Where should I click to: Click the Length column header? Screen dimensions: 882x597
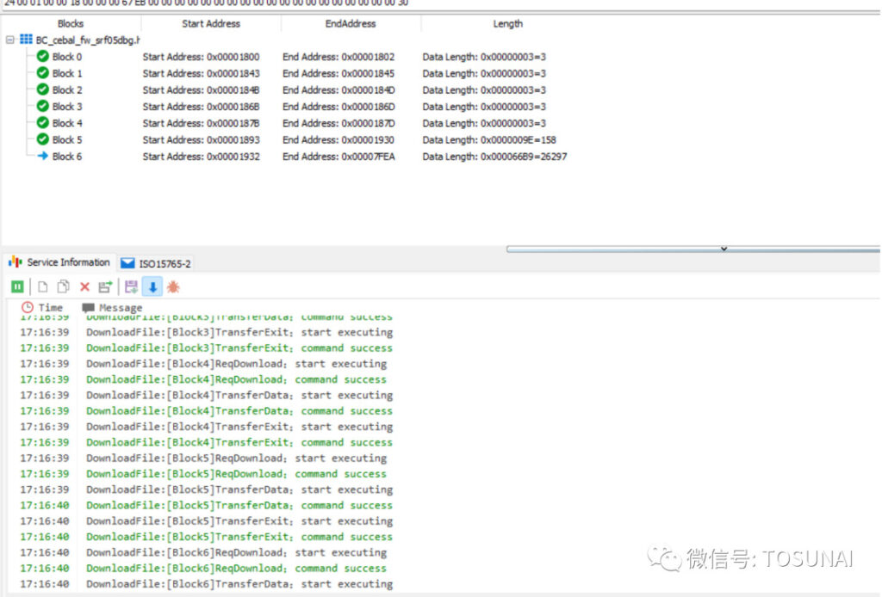507,24
